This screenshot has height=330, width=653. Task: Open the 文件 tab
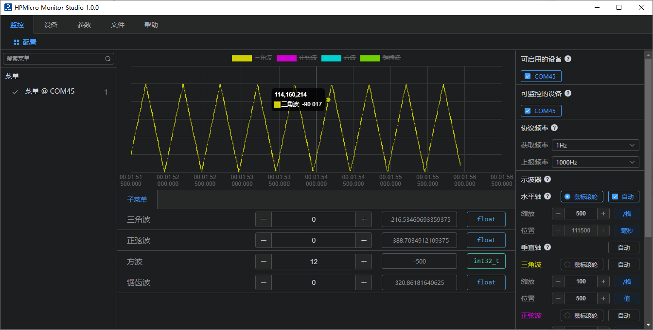[118, 25]
